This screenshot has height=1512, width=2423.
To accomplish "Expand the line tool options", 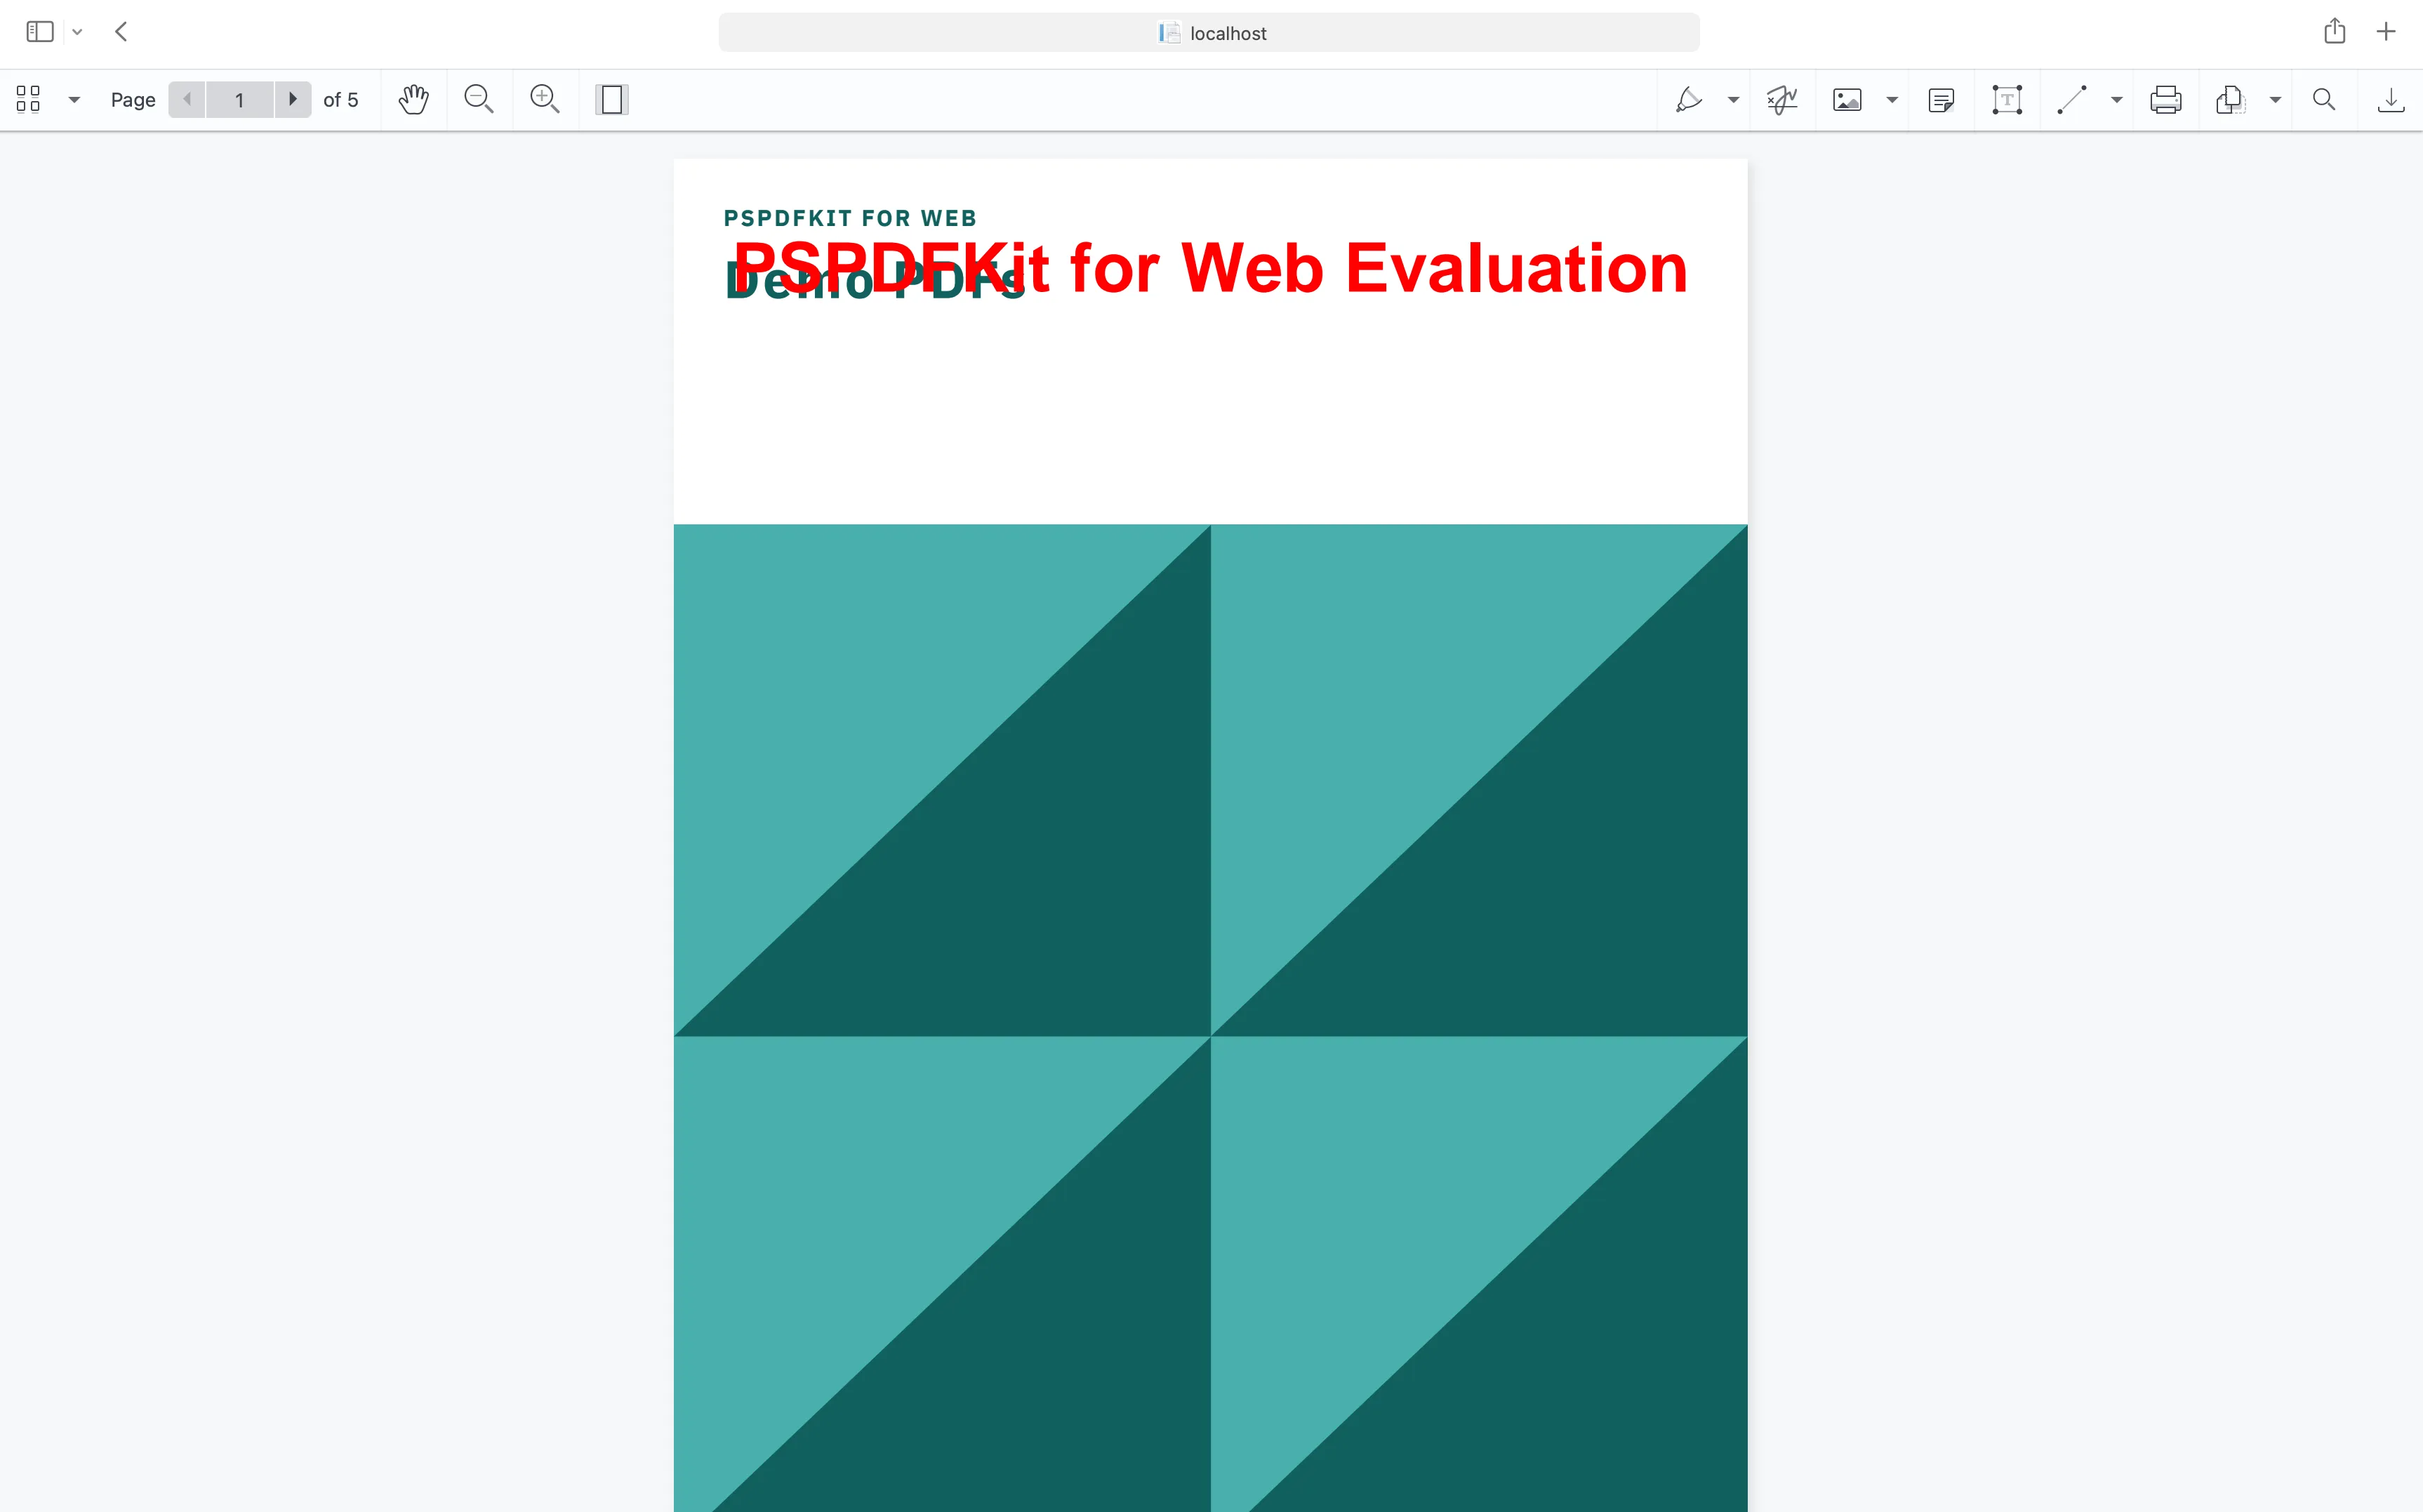I will 2117,99.
